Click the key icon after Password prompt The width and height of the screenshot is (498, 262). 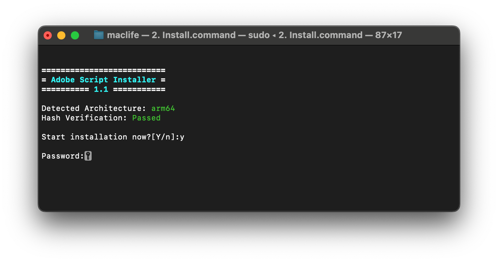(88, 156)
